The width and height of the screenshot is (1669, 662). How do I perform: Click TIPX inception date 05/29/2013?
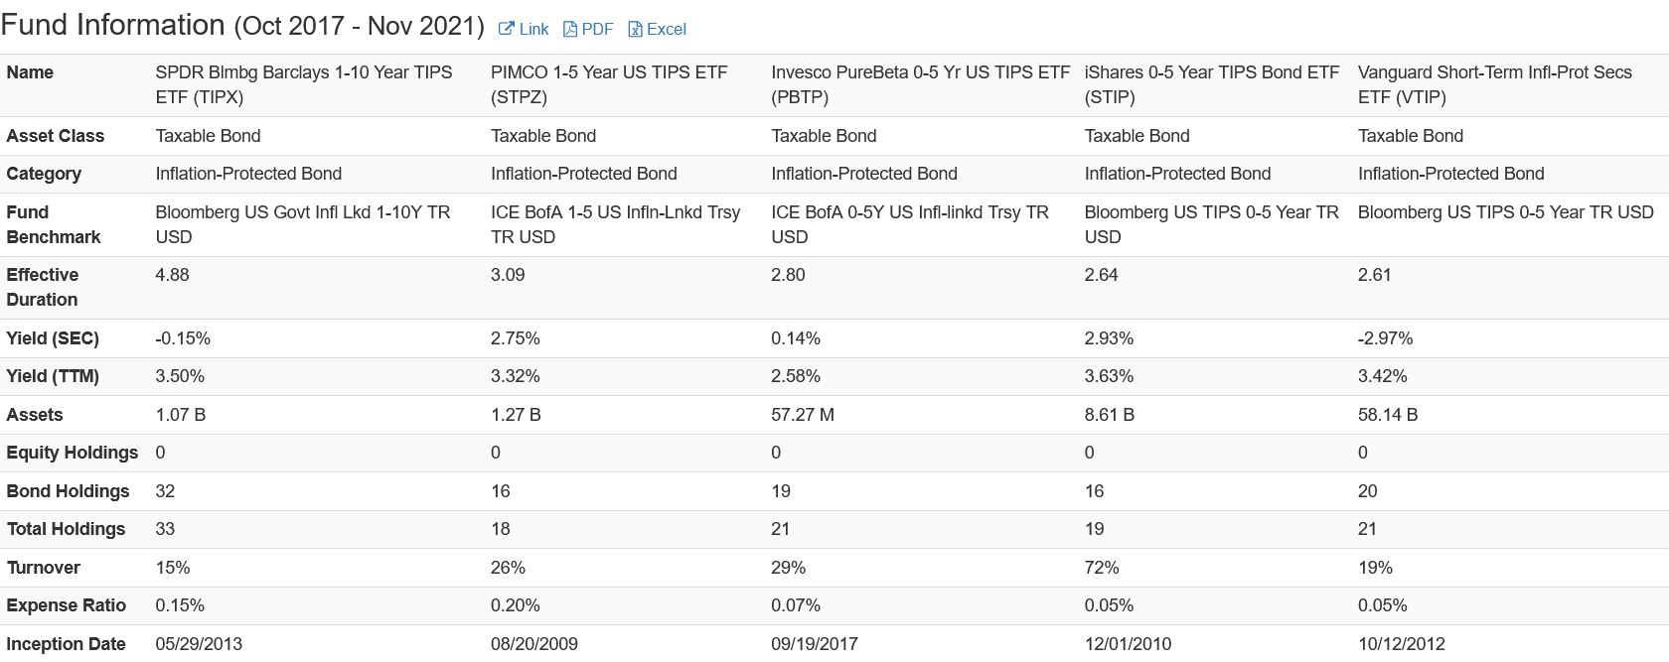click(199, 644)
